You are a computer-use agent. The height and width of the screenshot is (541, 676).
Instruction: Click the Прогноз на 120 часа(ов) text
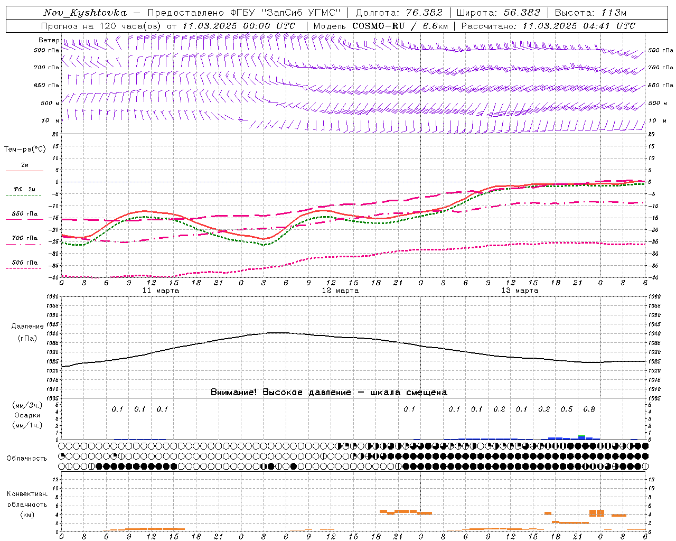[x=101, y=26]
